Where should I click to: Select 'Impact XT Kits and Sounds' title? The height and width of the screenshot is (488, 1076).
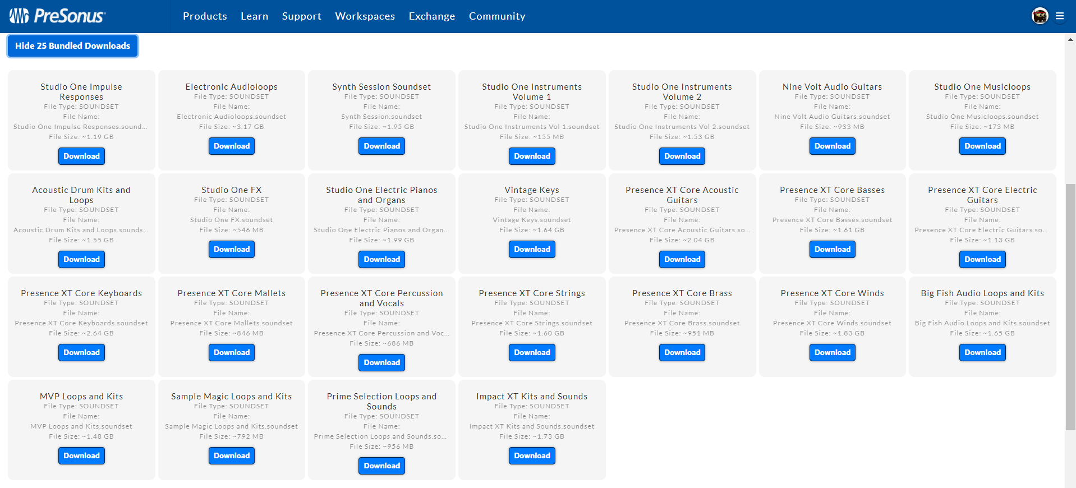pyautogui.click(x=532, y=397)
